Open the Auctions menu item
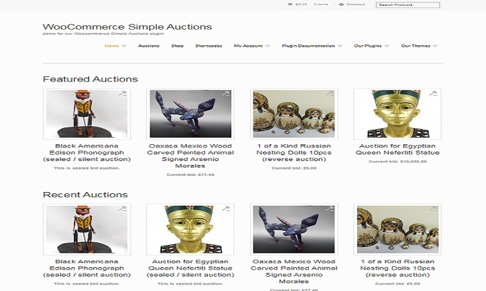486x291 pixels. click(149, 46)
